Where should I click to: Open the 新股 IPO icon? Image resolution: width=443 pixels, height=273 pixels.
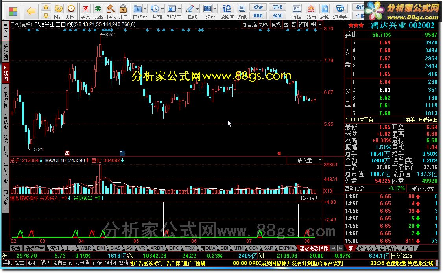[325, 9]
